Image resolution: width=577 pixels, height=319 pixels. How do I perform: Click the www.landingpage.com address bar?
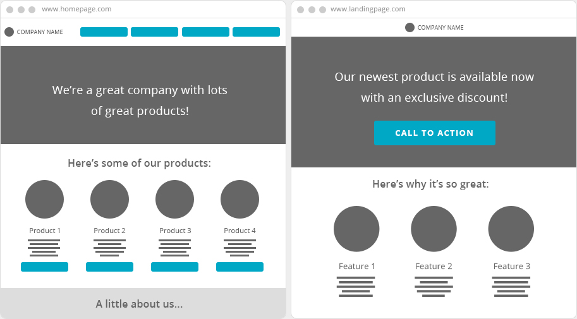click(x=368, y=9)
